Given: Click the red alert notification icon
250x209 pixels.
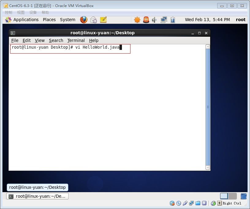Looking at the screenshot, I should (x=146, y=20).
